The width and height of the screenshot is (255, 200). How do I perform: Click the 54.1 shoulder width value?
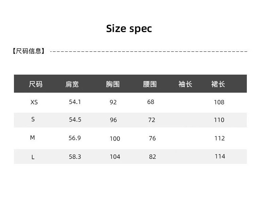click(75, 102)
